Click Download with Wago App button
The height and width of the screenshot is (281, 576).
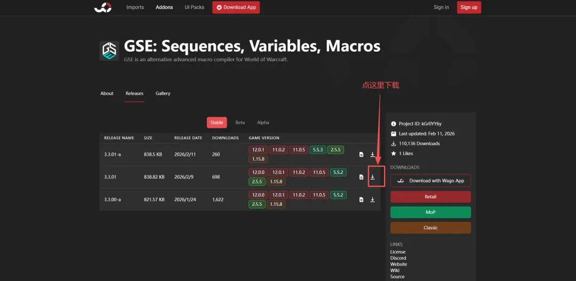430,181
